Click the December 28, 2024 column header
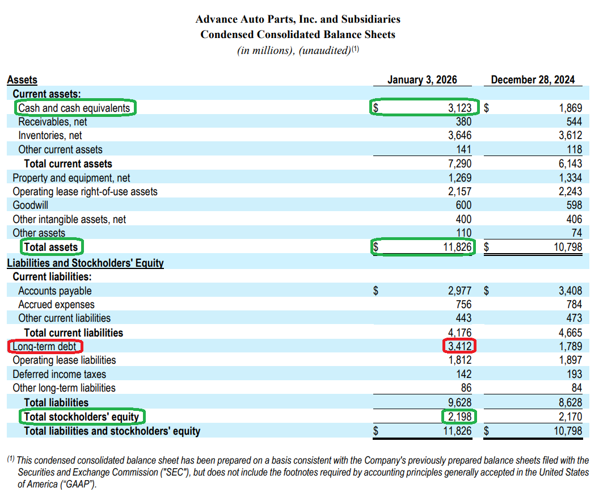599x496 pixels. coord(533,80)
